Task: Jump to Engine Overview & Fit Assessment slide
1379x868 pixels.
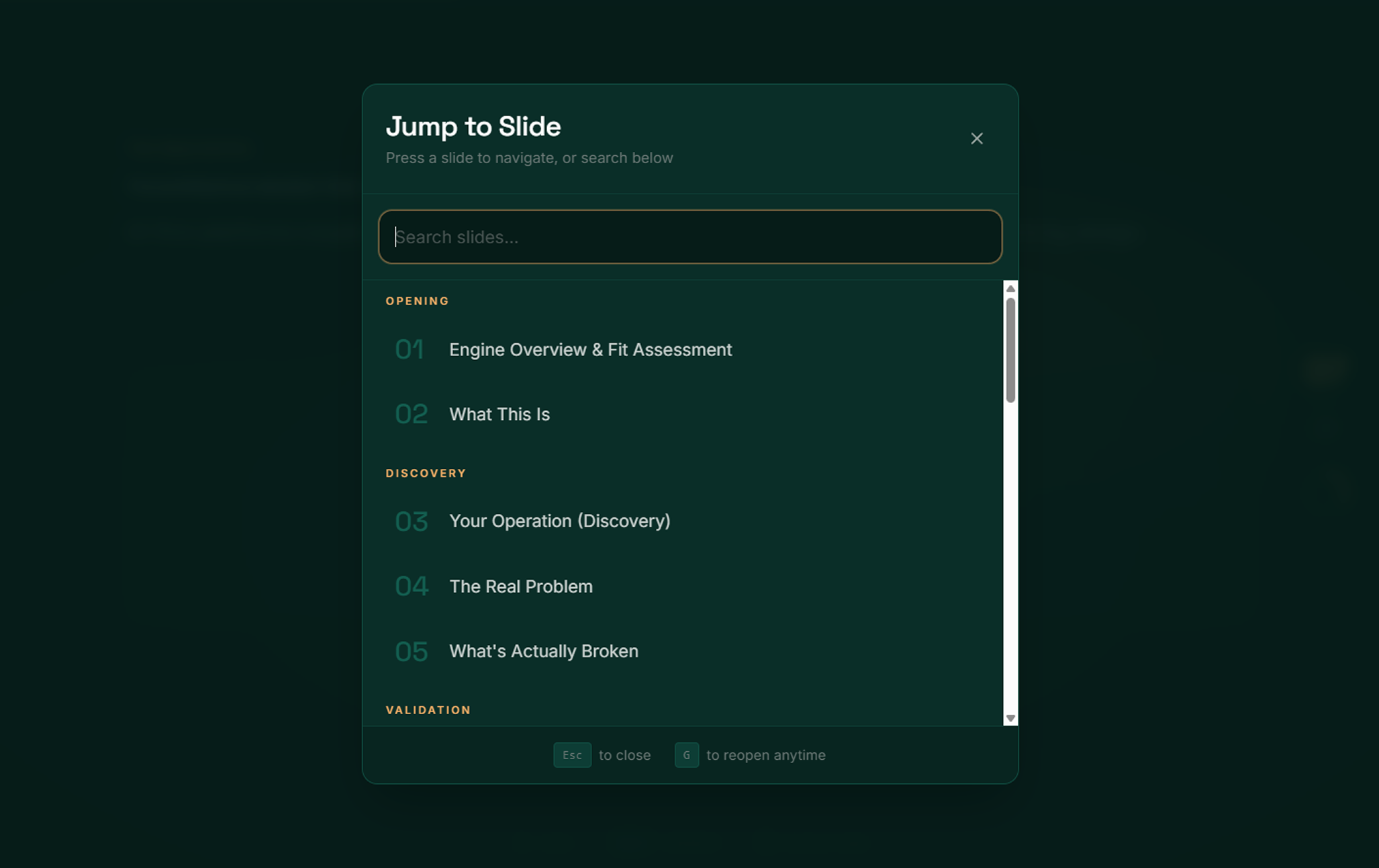Action: click(590, 350)
